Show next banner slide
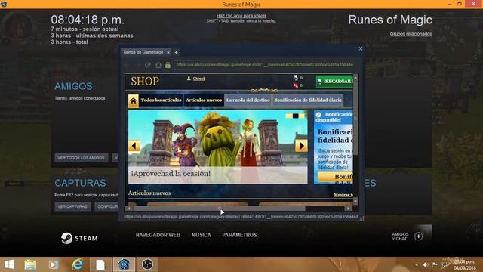This screenshot has width=483, height=272. coord(301,146)
